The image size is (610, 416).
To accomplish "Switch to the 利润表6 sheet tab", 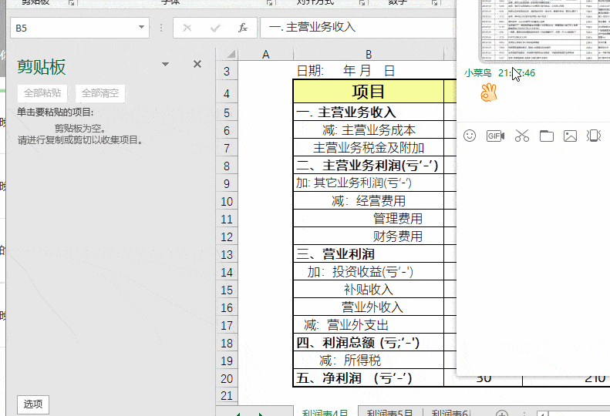I will click(451, 412).
